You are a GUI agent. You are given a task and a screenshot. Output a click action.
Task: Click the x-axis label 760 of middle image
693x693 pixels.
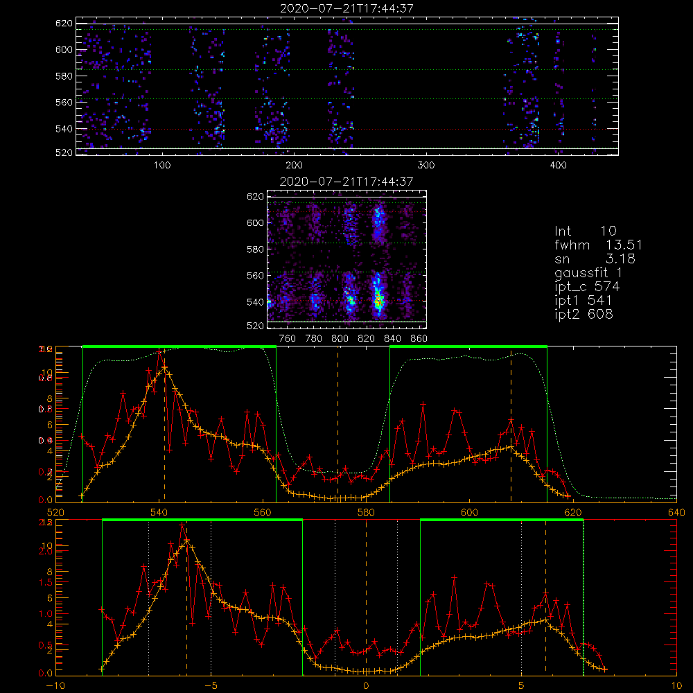[288, 339]
